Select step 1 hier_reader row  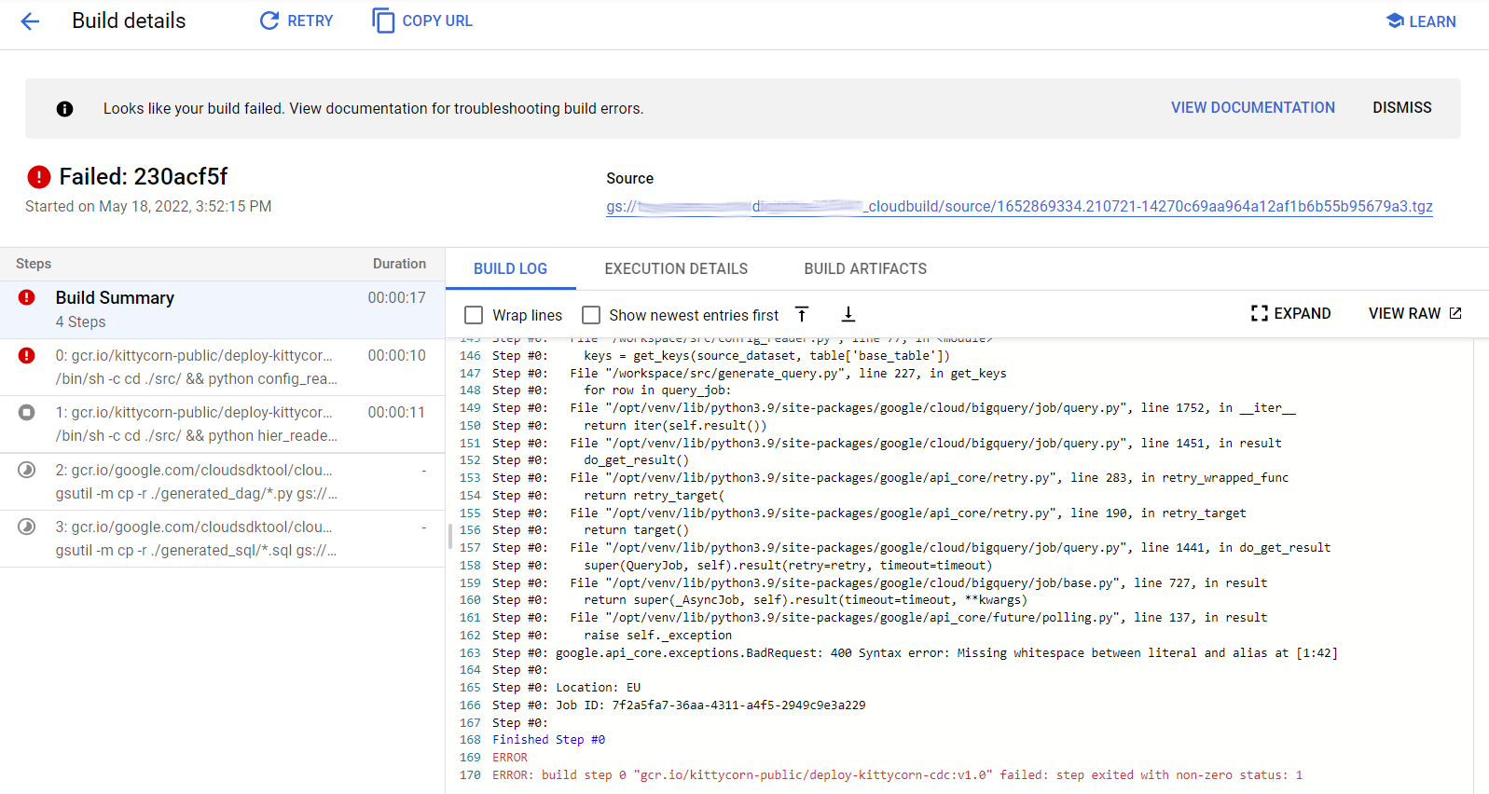coord(222,424)
